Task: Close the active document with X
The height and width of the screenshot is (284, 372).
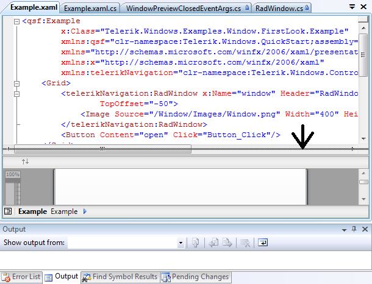Action: [x=363, y=7]
